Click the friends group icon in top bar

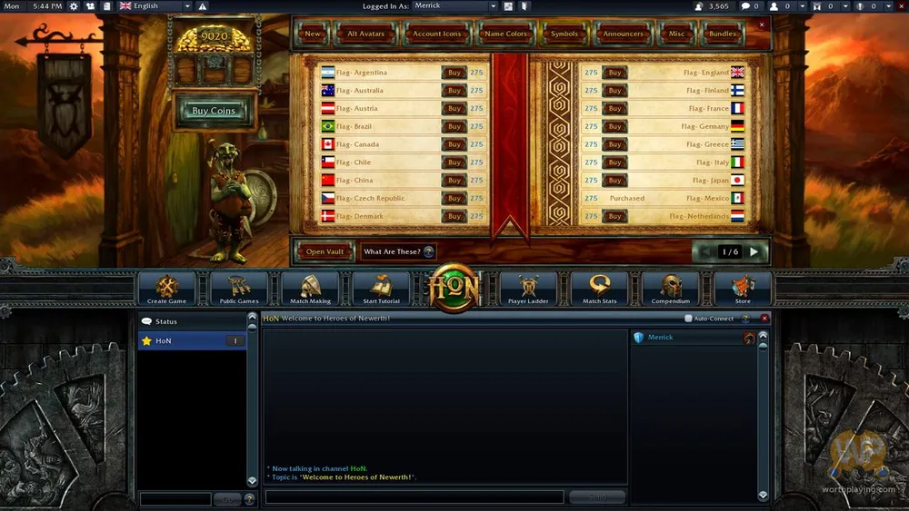[x=90, y=6]
